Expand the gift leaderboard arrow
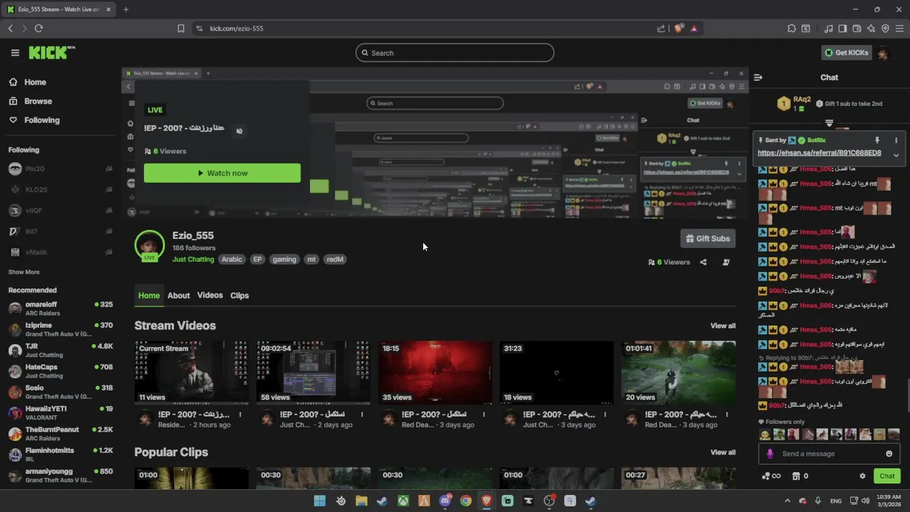The image size is (910, 512). click(829, 123)
